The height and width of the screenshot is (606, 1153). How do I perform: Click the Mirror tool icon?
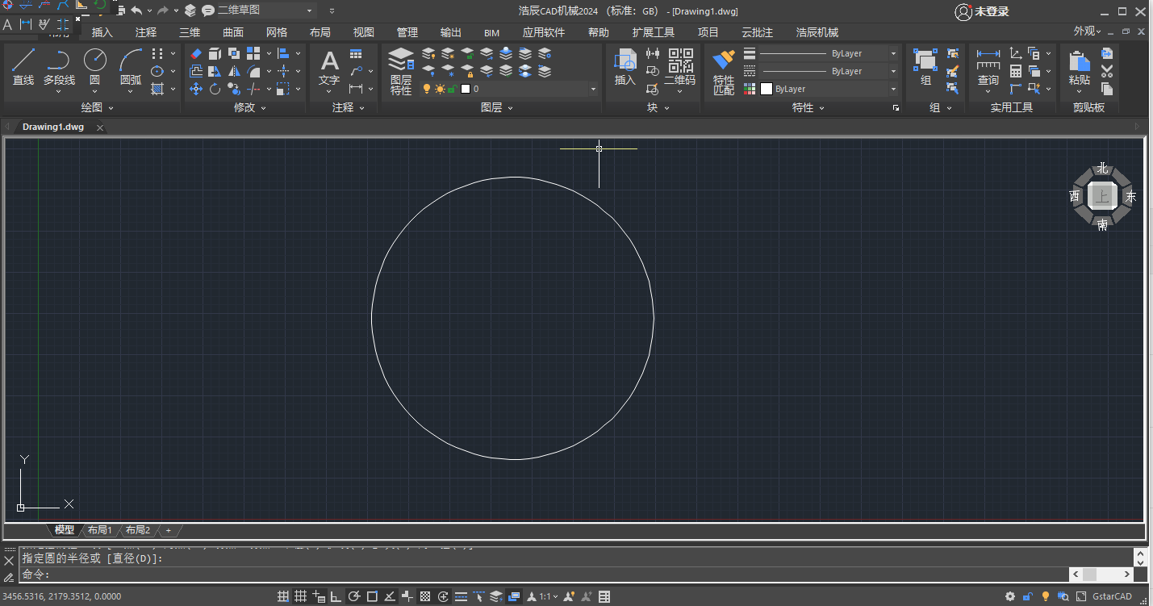coord(234,72)
